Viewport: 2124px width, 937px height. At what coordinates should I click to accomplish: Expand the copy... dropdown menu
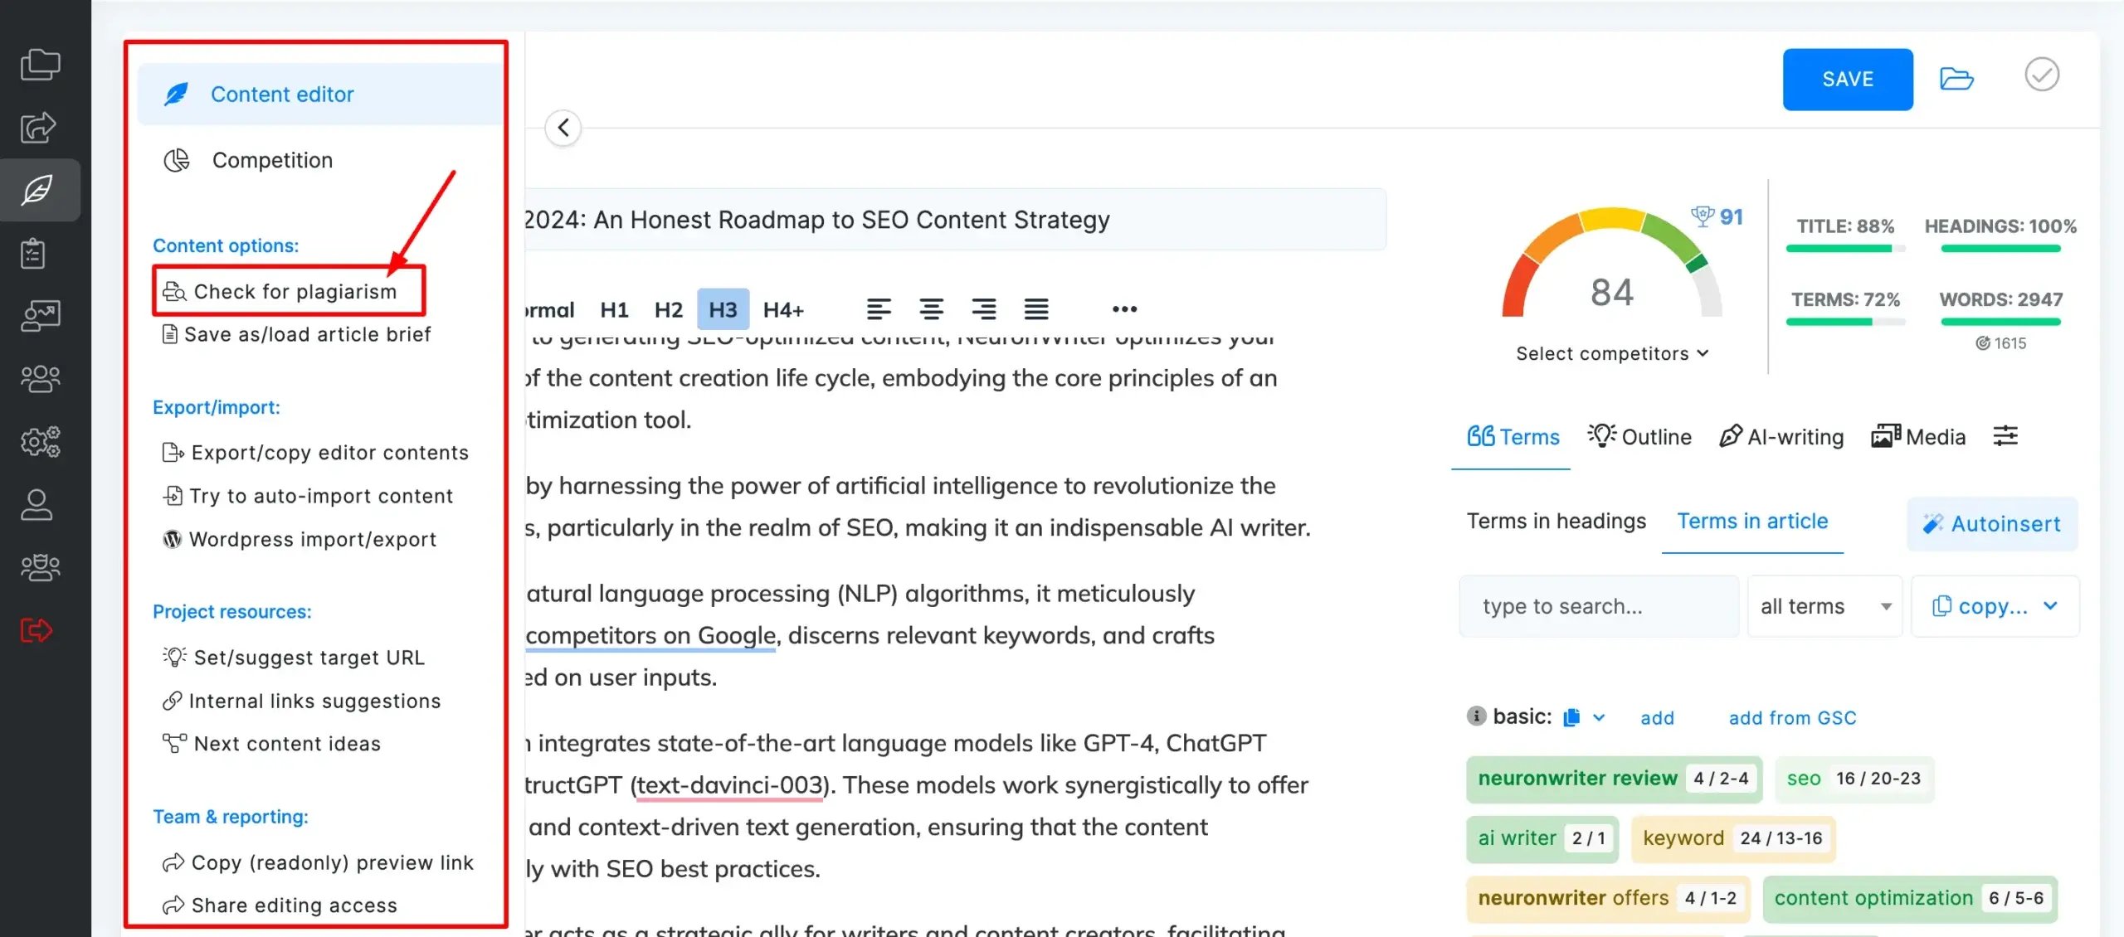point(1994,606)
